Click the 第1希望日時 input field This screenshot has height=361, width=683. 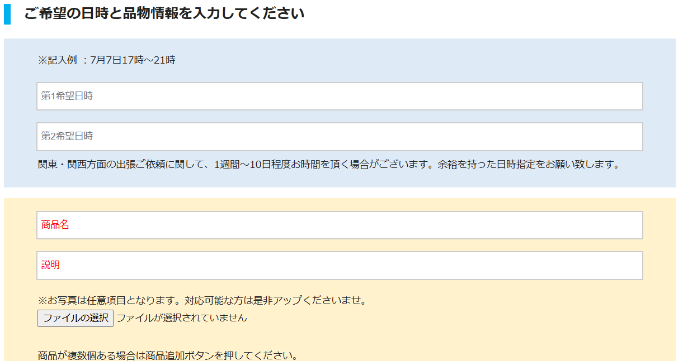[340, 97]
